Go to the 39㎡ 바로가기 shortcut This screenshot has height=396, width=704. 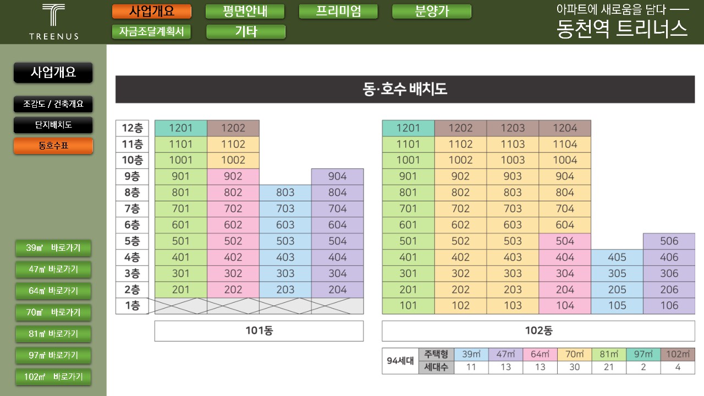tap(53, 248)
